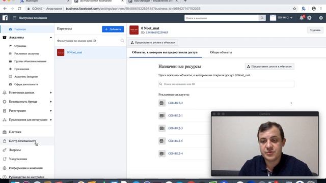
Task: Open the notifications bell icon
Action: (x=302, y=18)
